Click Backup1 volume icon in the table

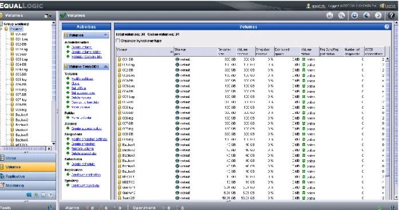120,145
